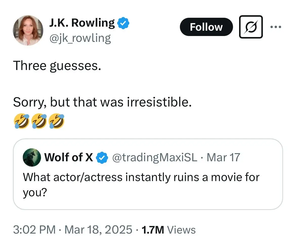The image size is (296, 248).
Task: Click the Wolf of X avatar
Action: point(32,157)
